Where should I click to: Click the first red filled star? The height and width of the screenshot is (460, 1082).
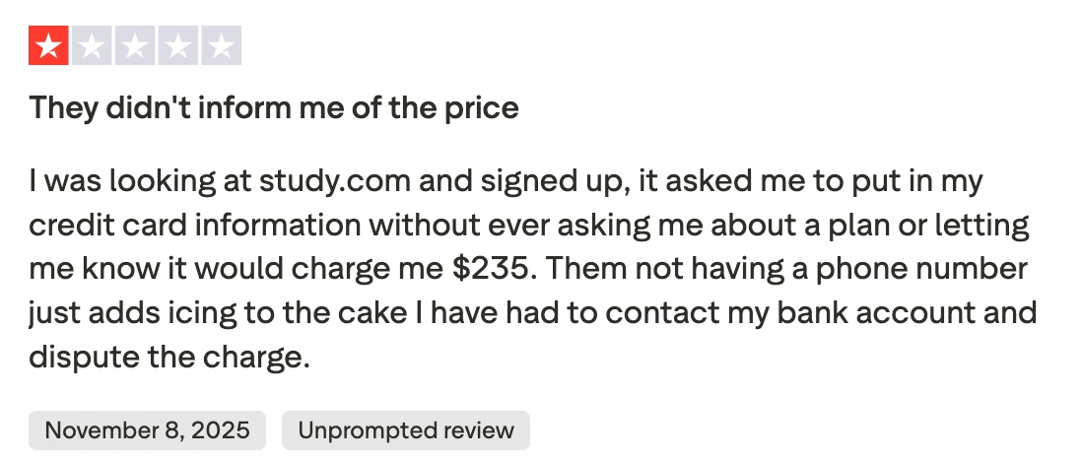[48, 45]
